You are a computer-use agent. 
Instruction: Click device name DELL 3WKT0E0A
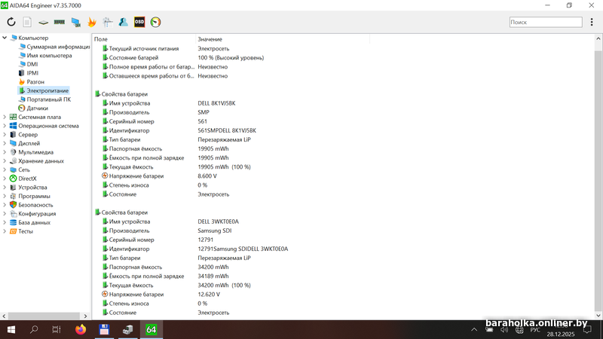tap(218, 221)
